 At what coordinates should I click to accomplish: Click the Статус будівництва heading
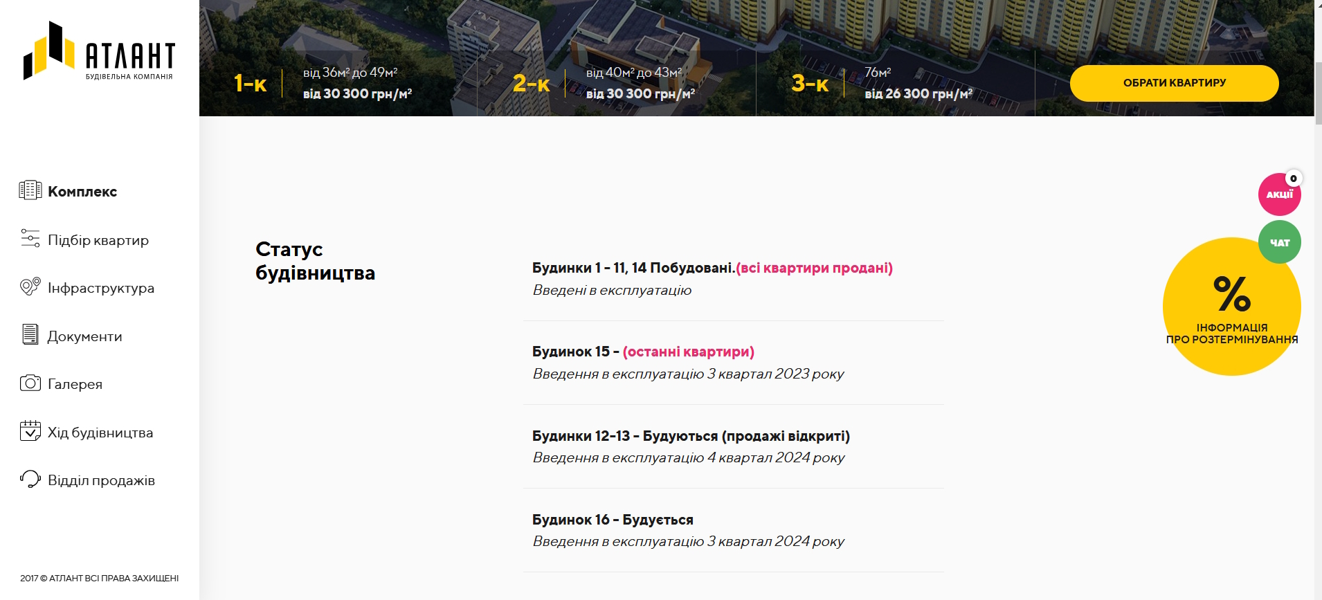[x=315, y=261]
